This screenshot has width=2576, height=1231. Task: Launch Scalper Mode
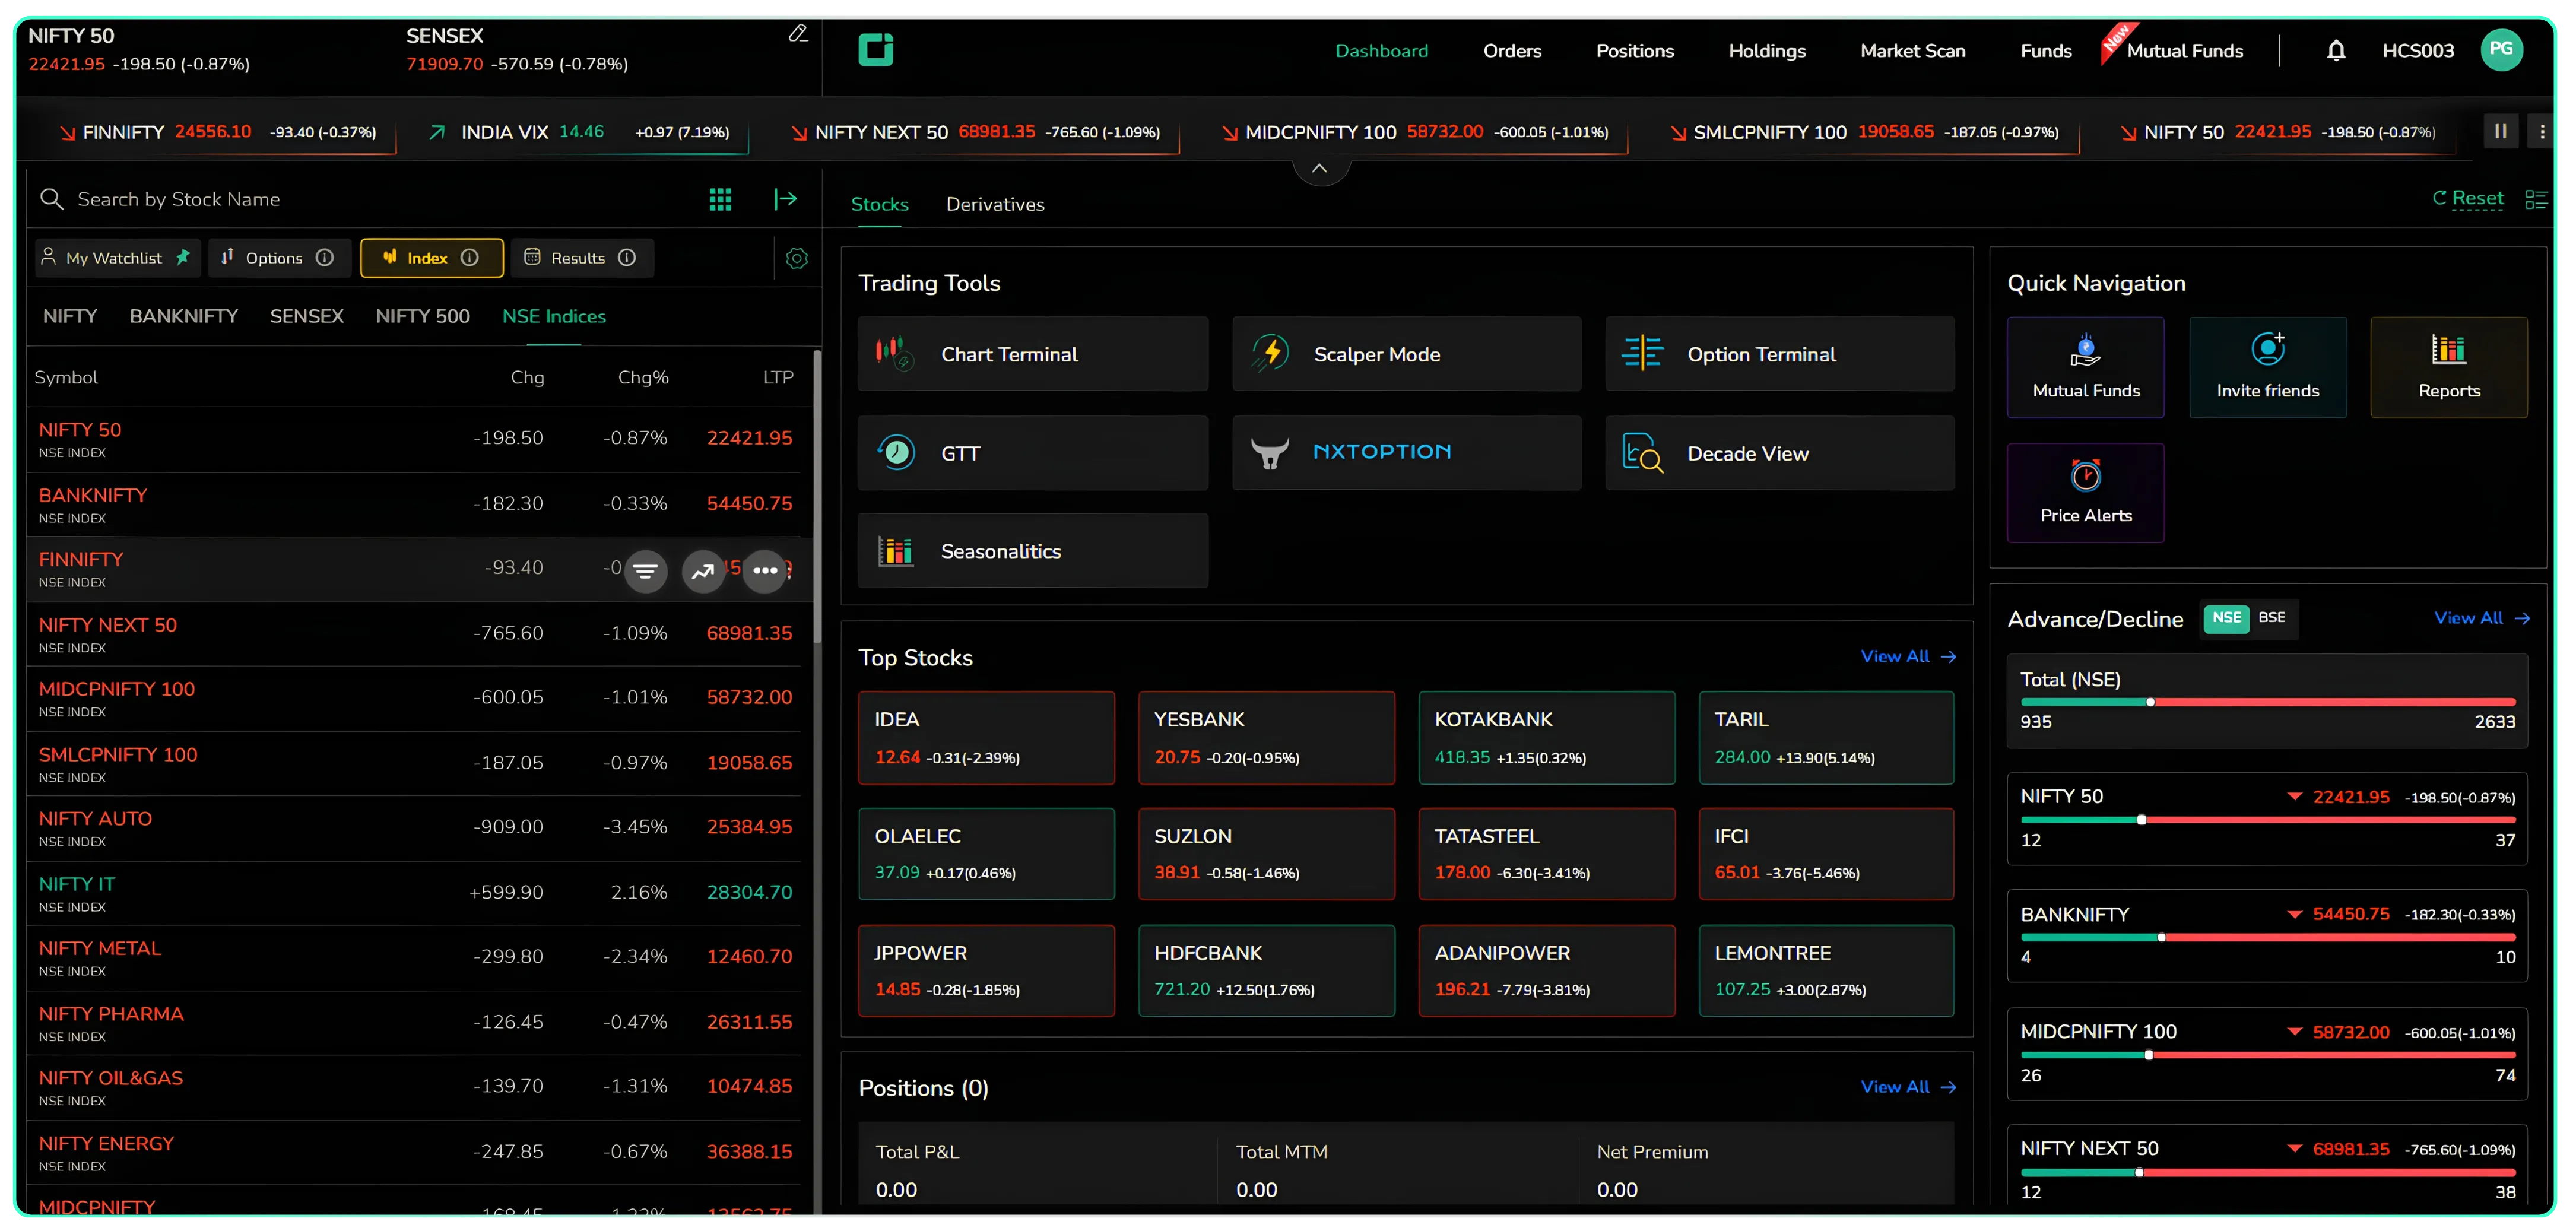coord(1406,354)
